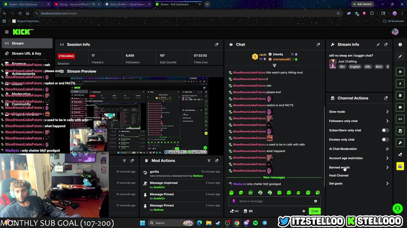Toggle the wrench widget icon in sidebar
Screen dimensions: 407x228
(400, 142)
